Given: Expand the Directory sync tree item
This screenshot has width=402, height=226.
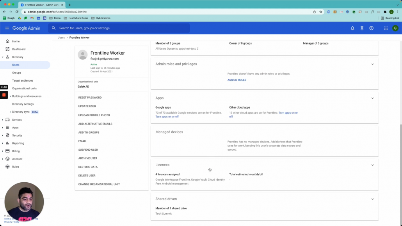Looking at the screenshot, I should click(10, 112).
